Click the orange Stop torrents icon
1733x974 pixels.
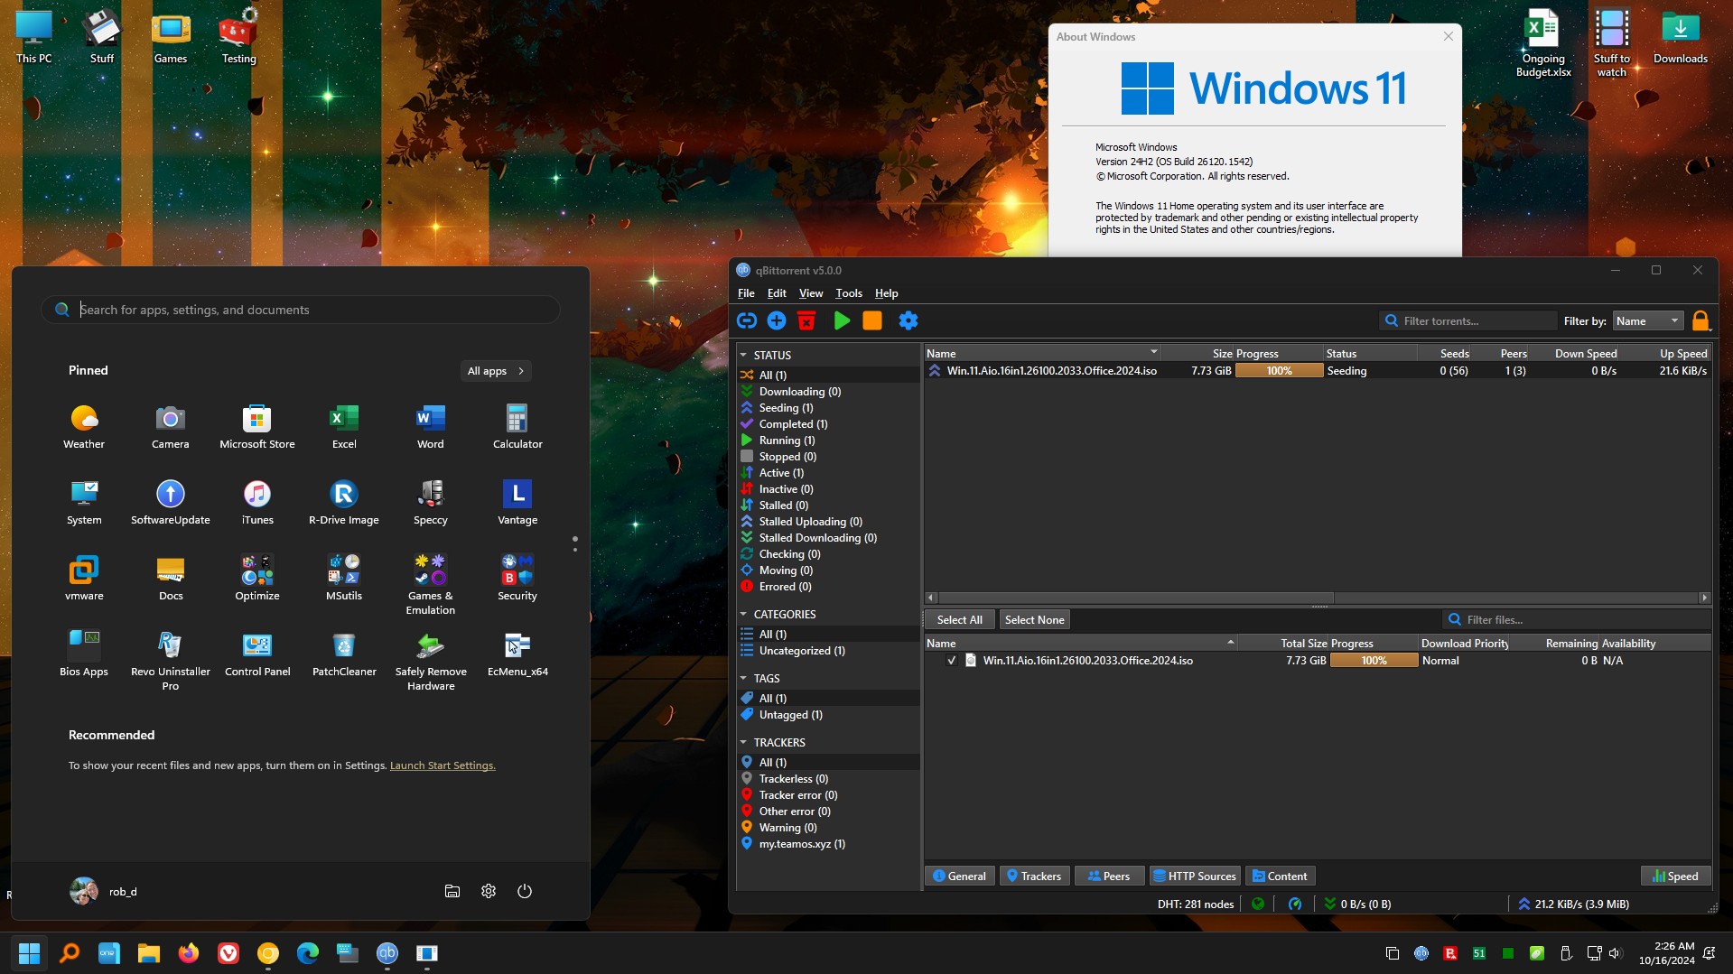pyautogui.click(x=872, y=320)
